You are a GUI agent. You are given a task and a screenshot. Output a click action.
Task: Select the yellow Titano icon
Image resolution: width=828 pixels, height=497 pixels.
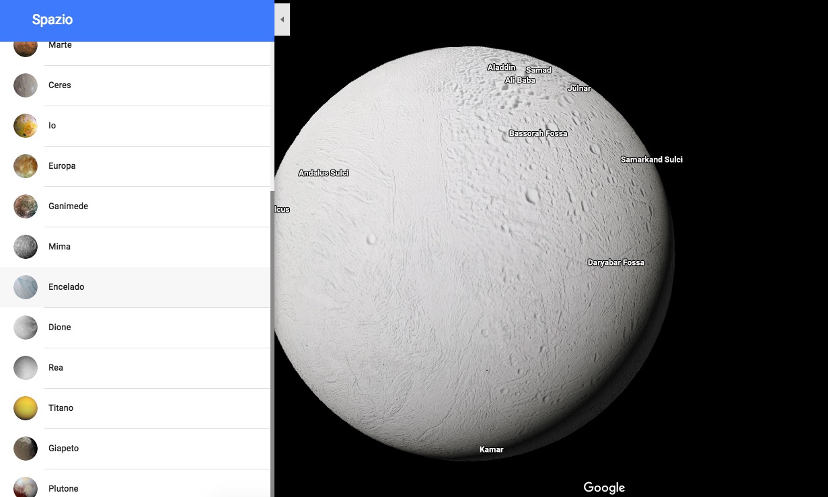26,408
